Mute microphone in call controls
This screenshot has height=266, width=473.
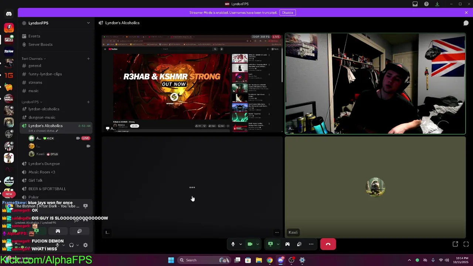(233, 244)
